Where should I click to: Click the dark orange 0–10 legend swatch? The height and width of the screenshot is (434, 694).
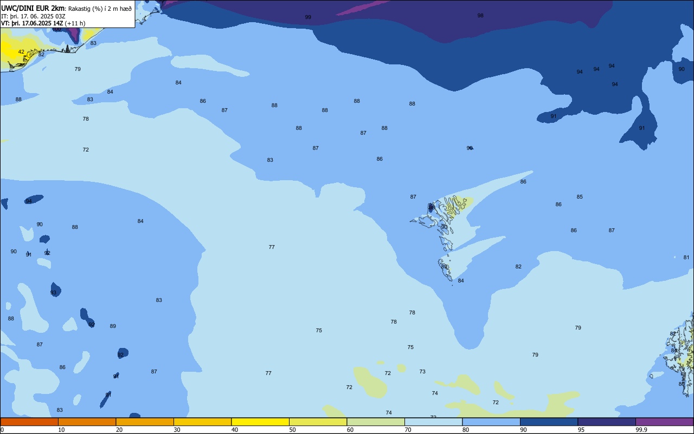29,422
